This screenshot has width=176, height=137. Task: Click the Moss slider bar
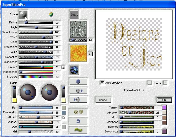click(136, 117)
